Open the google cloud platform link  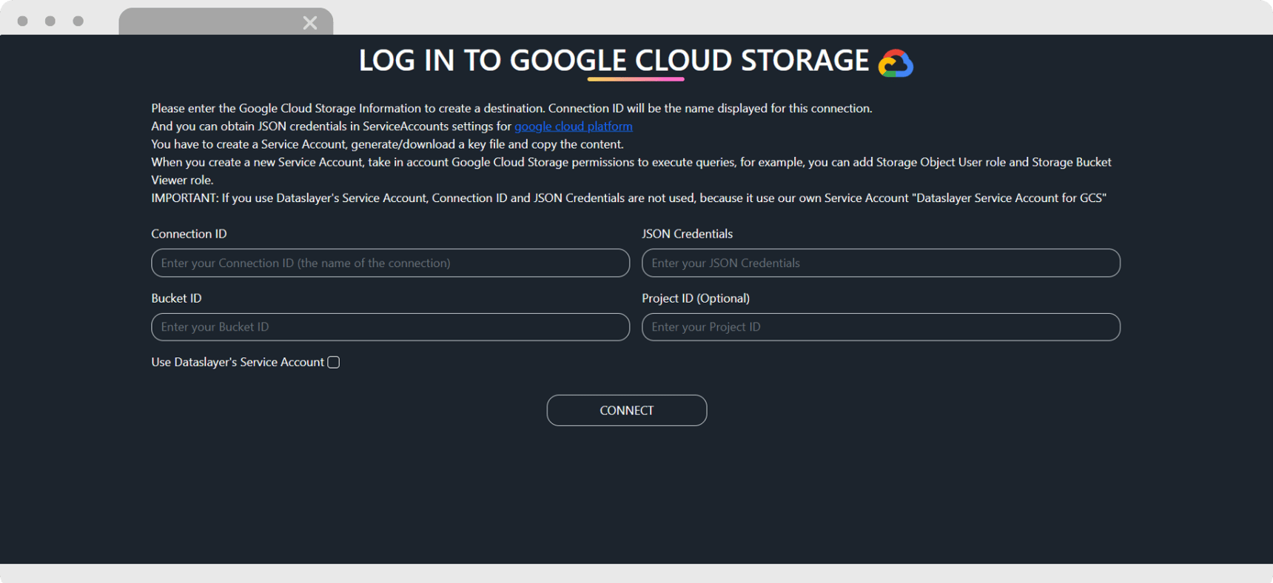coord(574,127)
